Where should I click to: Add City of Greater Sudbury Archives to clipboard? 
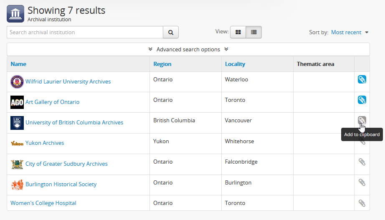[x=362, y=162]
